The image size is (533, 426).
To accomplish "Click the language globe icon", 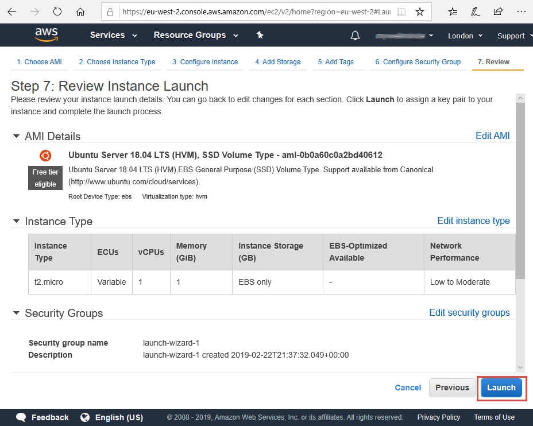I will (x=85, y=417).
